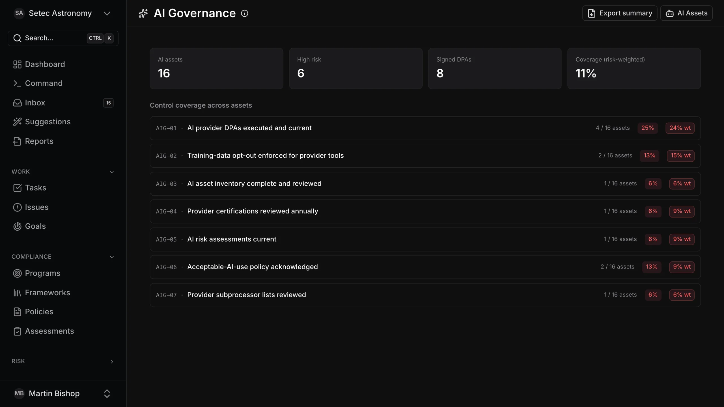Click the Programs concentric circle icon
The height and width of the screenshot is (407, 724).
[x=17, y=273]
